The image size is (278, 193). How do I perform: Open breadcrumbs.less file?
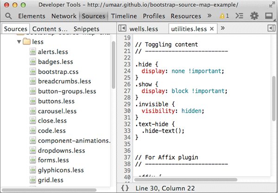pyautogui.click(x=64, y=81)
